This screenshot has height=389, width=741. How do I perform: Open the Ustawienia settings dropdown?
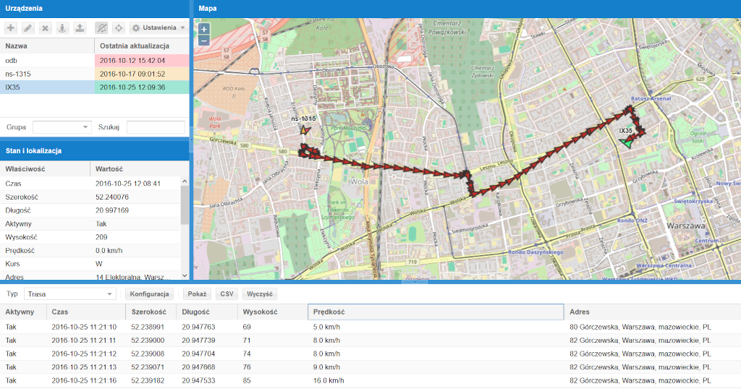pos(158,27)
